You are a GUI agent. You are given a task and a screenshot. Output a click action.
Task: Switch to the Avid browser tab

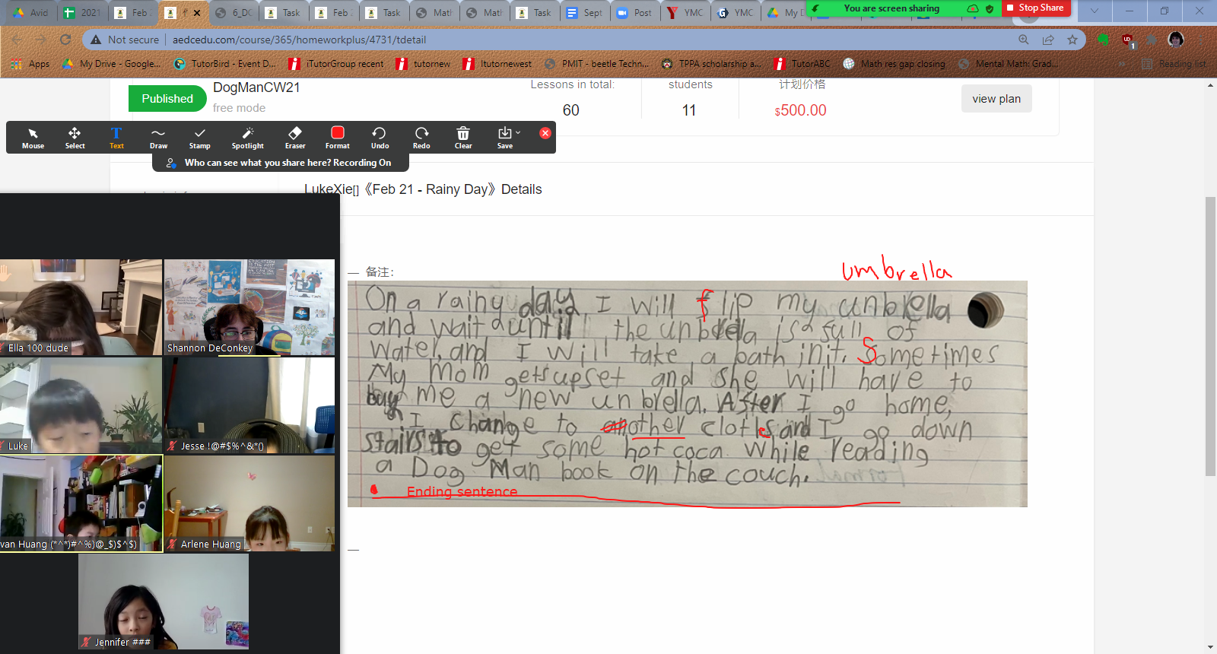point(31,12)
